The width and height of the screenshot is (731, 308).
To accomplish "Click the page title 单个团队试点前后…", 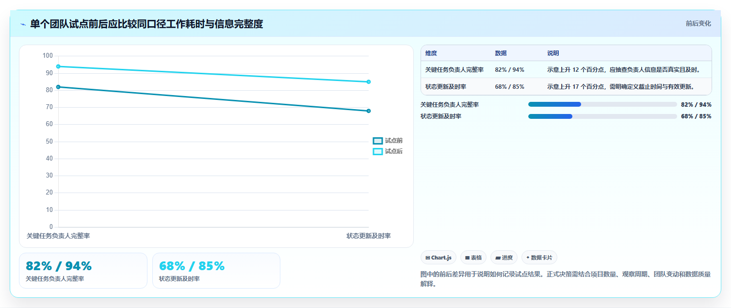I will [146, 24].
